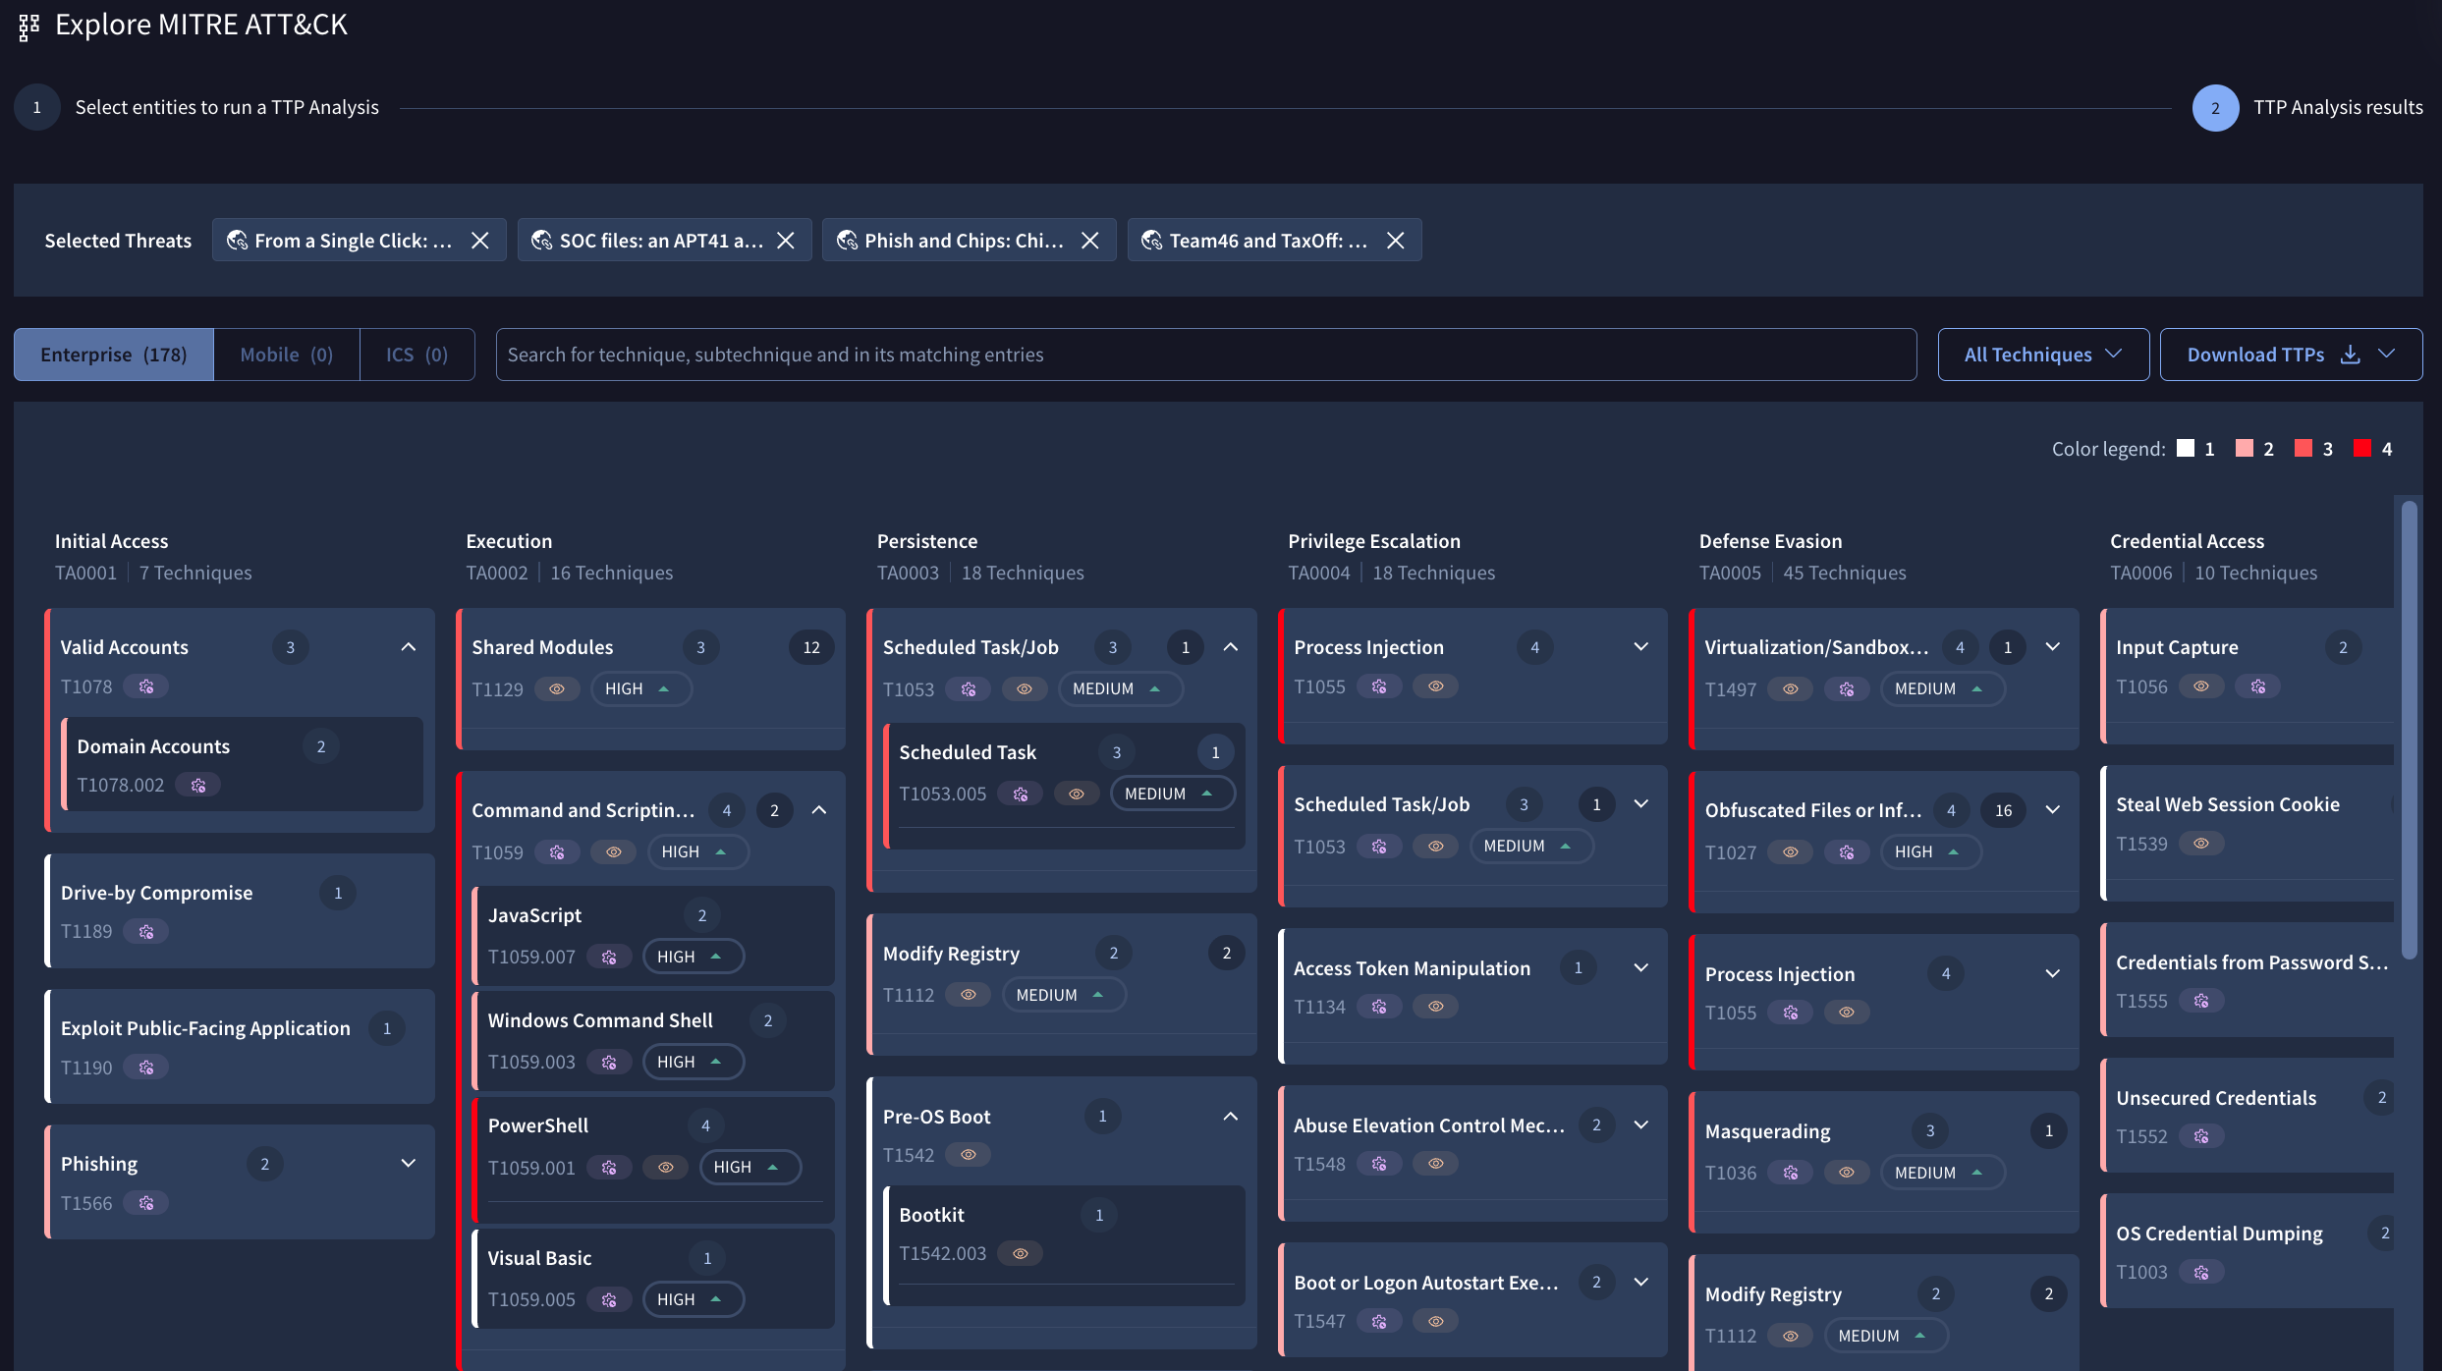2442x1371 pixels.
Task: Click the globe icon in 'Phish and Chips' chip
Action: 847,241
